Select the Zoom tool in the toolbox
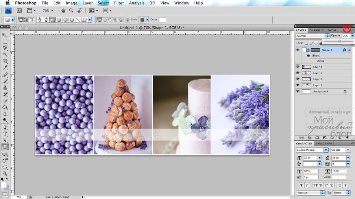Image resolution: width=355 pixels, height=199 pixels. coord(5,173)
